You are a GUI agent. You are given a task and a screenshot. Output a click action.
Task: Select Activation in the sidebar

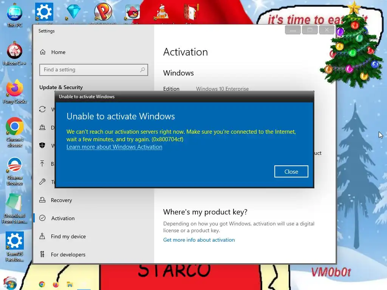(x=63, y=218)
